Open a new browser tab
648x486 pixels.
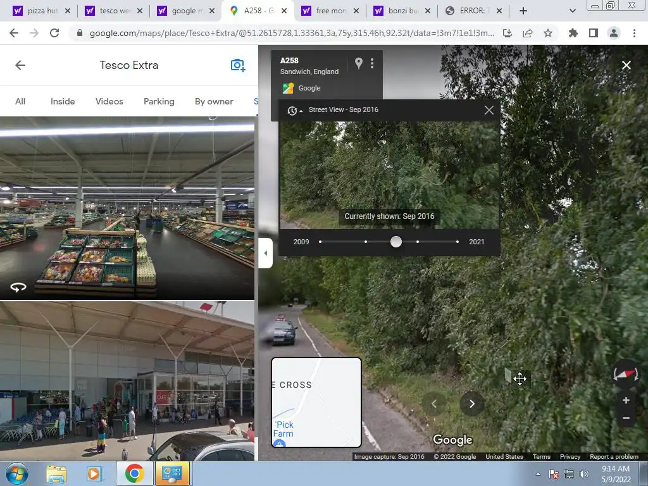[523, 11]
